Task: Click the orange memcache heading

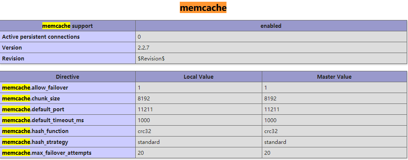Action: (203, 8)
